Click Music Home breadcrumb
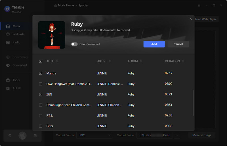Screen dimensions: 227x146 66,5
